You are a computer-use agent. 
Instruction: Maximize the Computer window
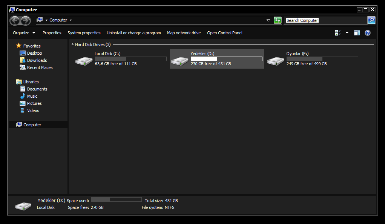366,9
